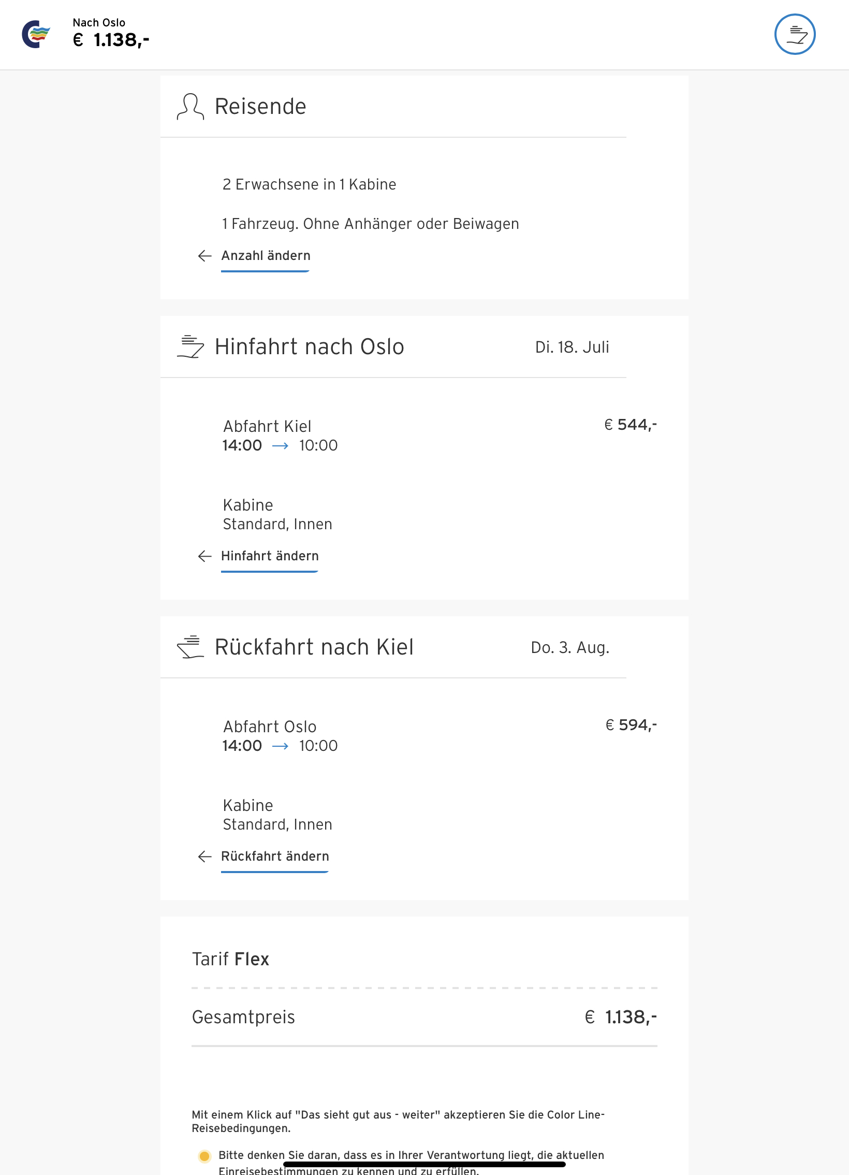This screenshot has height=1175, width=849.
Task: Open the round ship button in header
Action: pyautogui.click(x=794, y=34)
